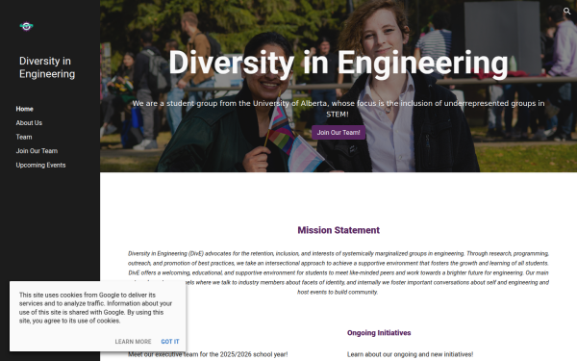Dismiss cookie notice with GOT IT
This screenshot has width=577, height=361.
tap(170, 342)
